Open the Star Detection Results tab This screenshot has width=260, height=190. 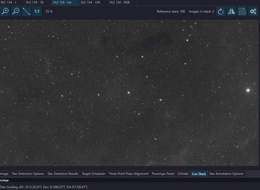[63, 174]
